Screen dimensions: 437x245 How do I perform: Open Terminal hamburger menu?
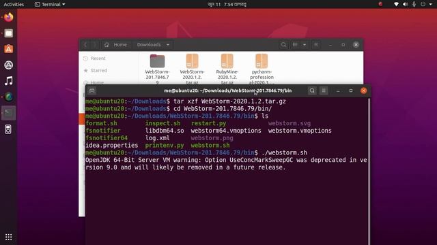click(x=324, y=91)
